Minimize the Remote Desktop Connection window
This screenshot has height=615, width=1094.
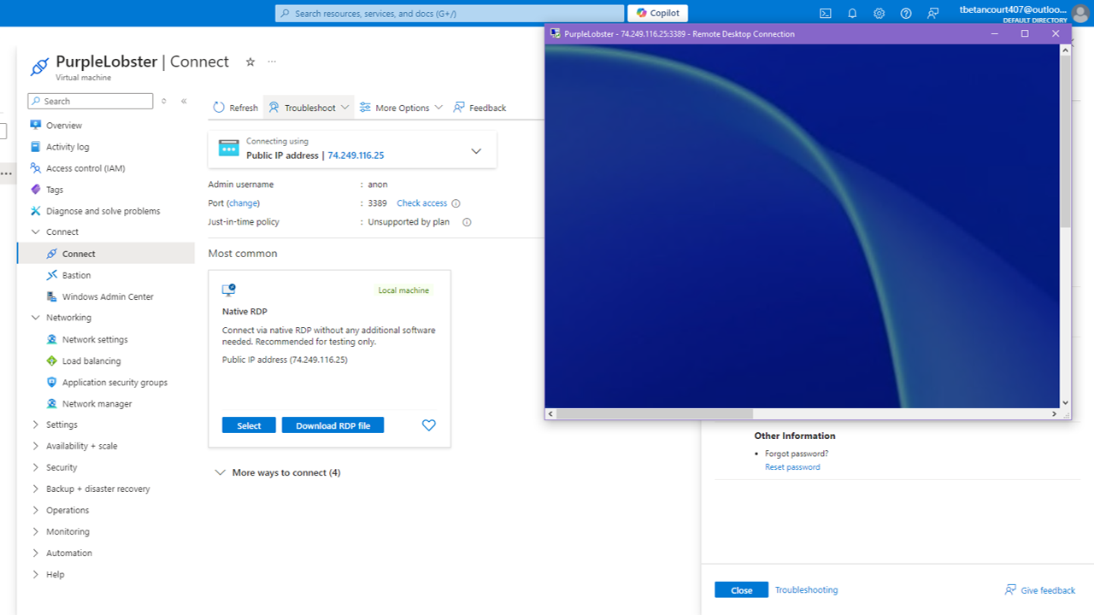995,34
